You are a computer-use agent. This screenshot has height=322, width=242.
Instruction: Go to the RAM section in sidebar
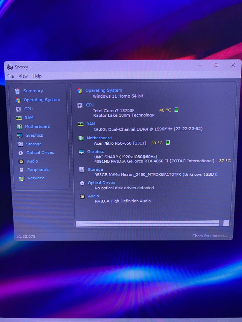(x=29, y=118)
